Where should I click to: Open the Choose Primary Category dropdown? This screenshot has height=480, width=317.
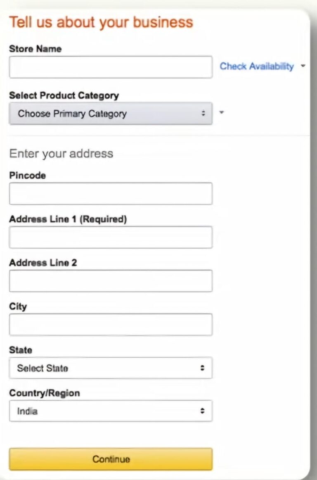point(111,114)
